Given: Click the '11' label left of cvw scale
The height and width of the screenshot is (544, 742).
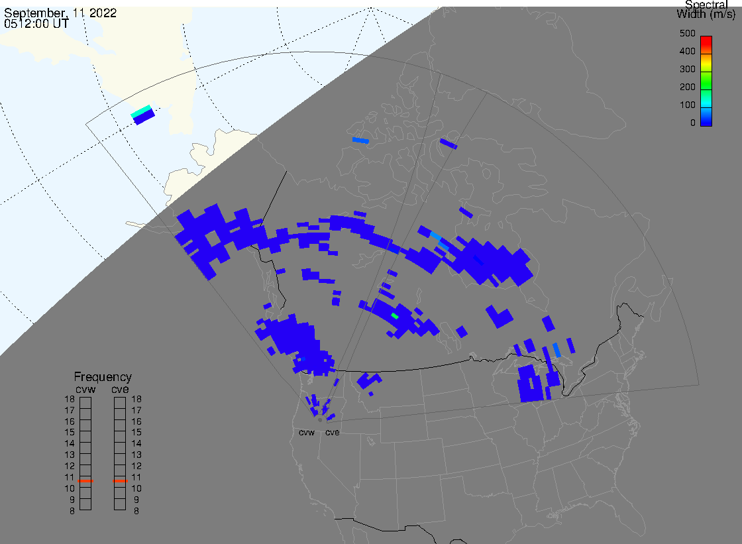Looking at the screenshot, I should tap(70, 477).
